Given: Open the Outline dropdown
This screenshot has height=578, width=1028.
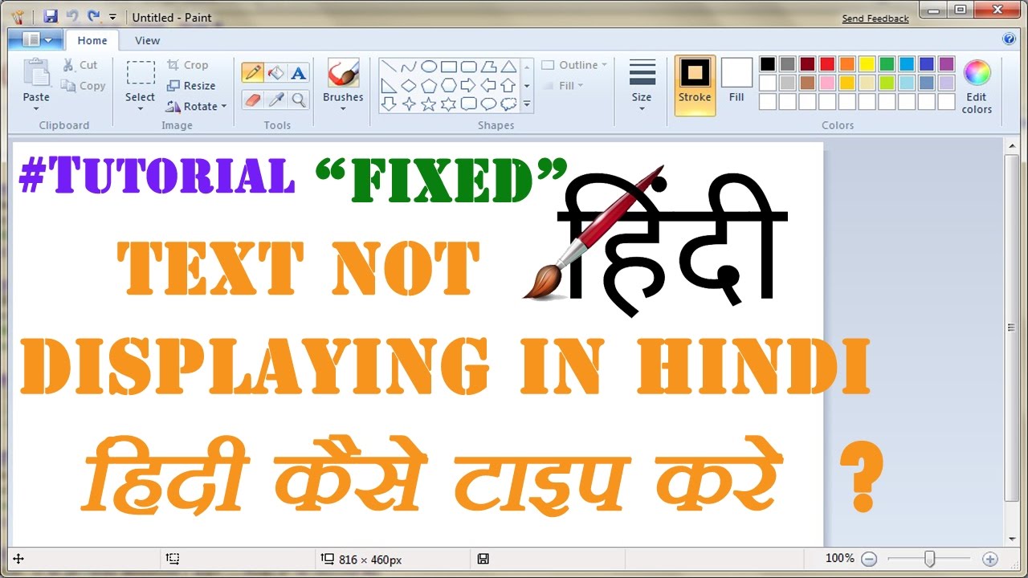Looking at the screenshot, I should click(x=573, y=65).
